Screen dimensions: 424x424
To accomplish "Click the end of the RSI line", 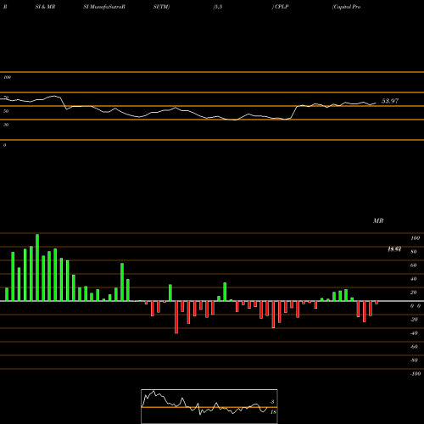I will point(376,103).
